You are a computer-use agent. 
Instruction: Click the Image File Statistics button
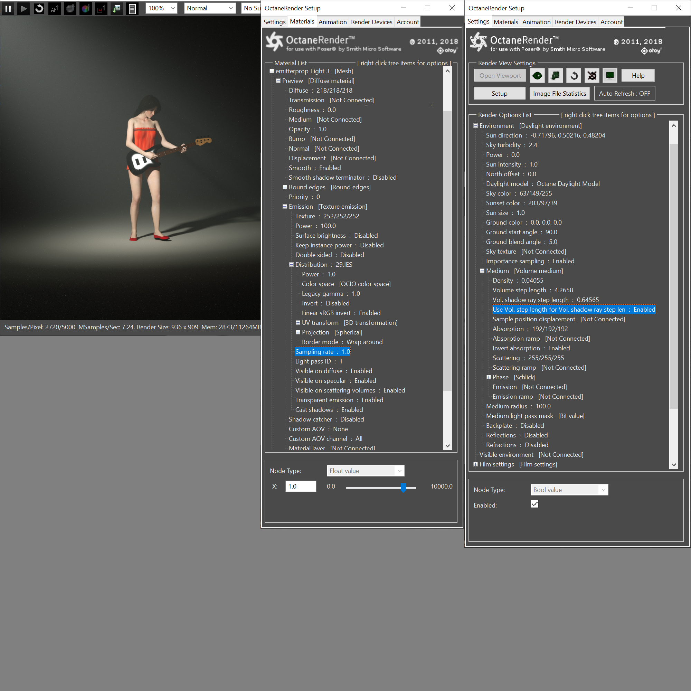coord(559,93)
